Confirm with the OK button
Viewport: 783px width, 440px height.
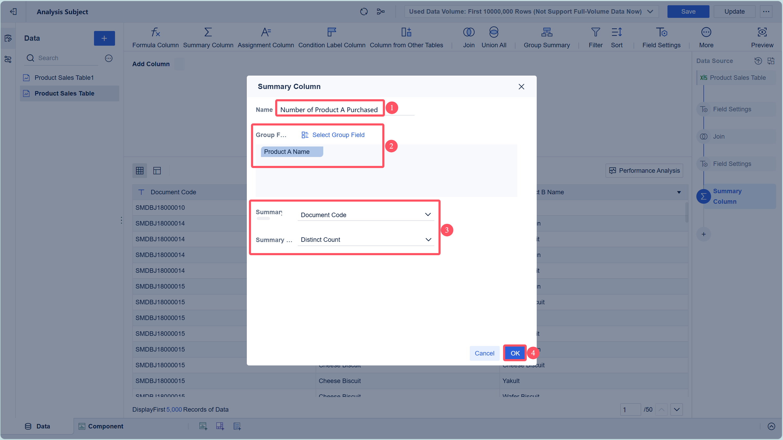515,353
